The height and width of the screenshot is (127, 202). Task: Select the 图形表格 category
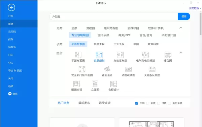coord(103,35)
